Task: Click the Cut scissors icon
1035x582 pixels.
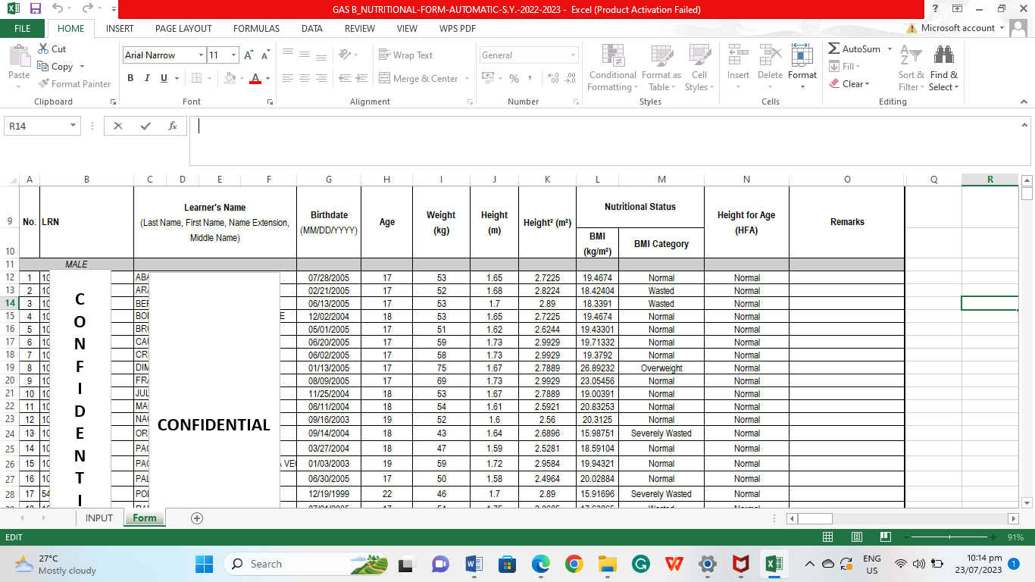Action: click(x=43, y=48)
